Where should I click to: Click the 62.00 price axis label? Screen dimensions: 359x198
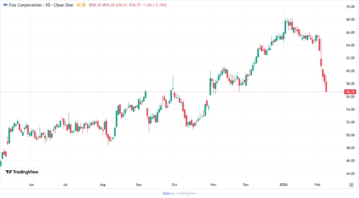coord(350,58)
